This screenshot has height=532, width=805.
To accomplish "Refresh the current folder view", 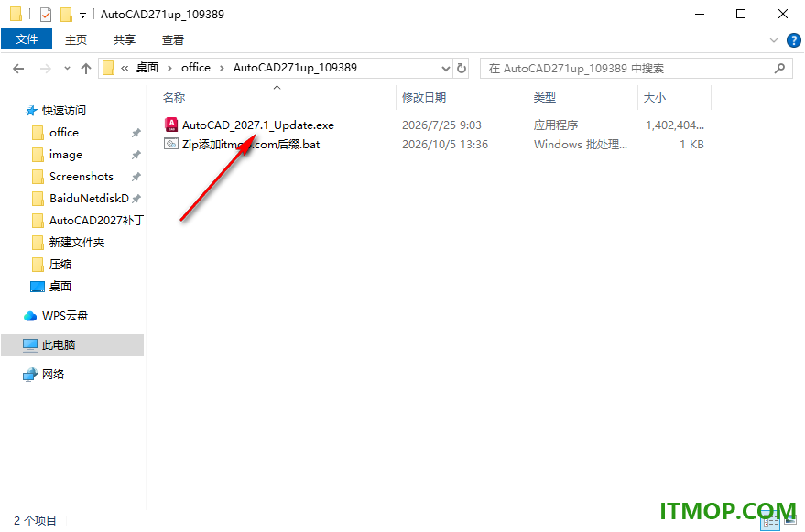I will [462, 68].
